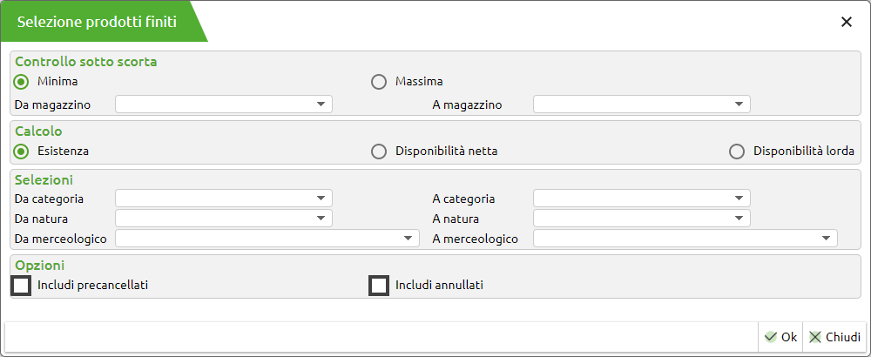The image size is (871, 357).
Task: Open the A natura dropdown list
Action: pos(739,219)
